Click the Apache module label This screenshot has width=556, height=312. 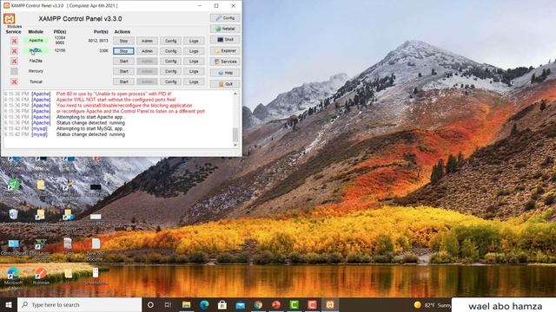tap(36, 41)
